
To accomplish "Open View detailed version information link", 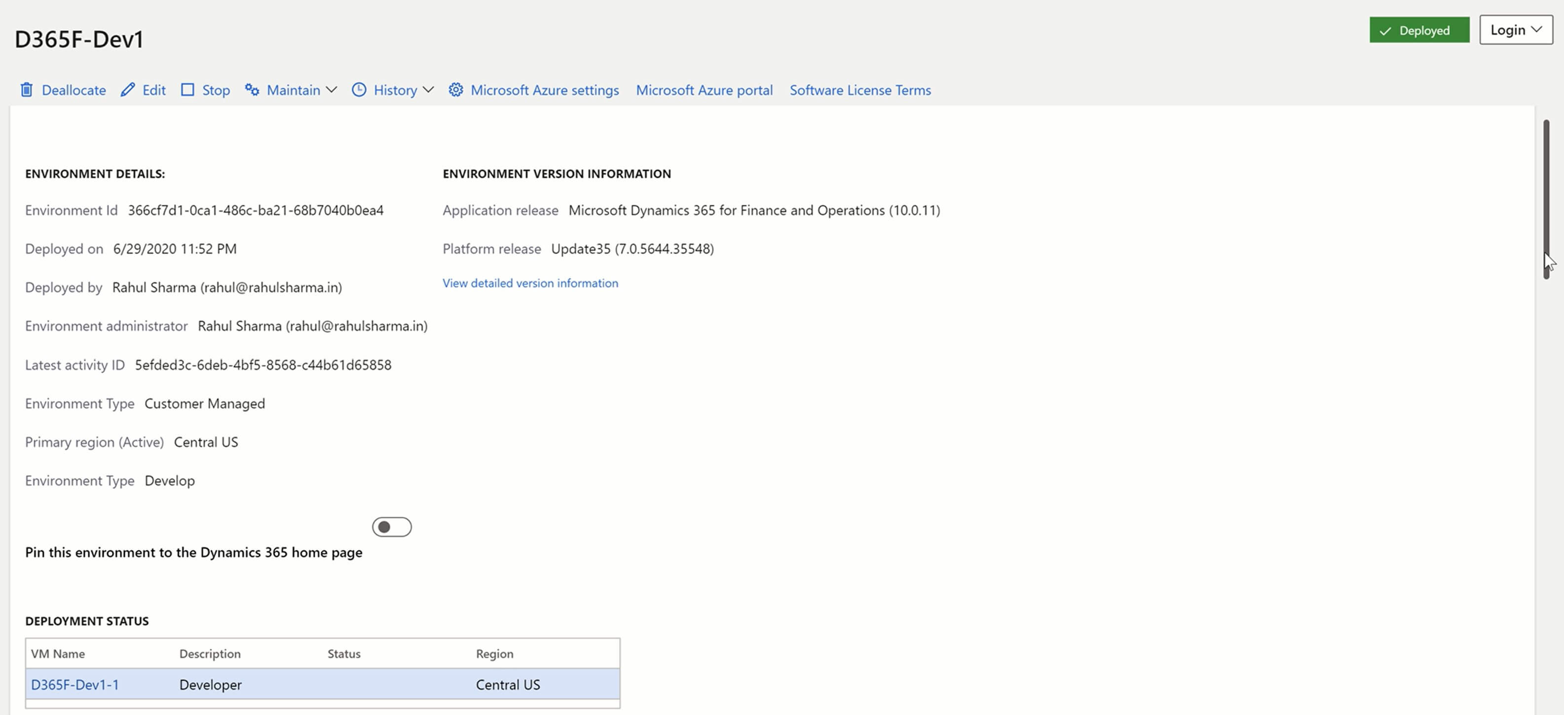I will pos(530,283).
